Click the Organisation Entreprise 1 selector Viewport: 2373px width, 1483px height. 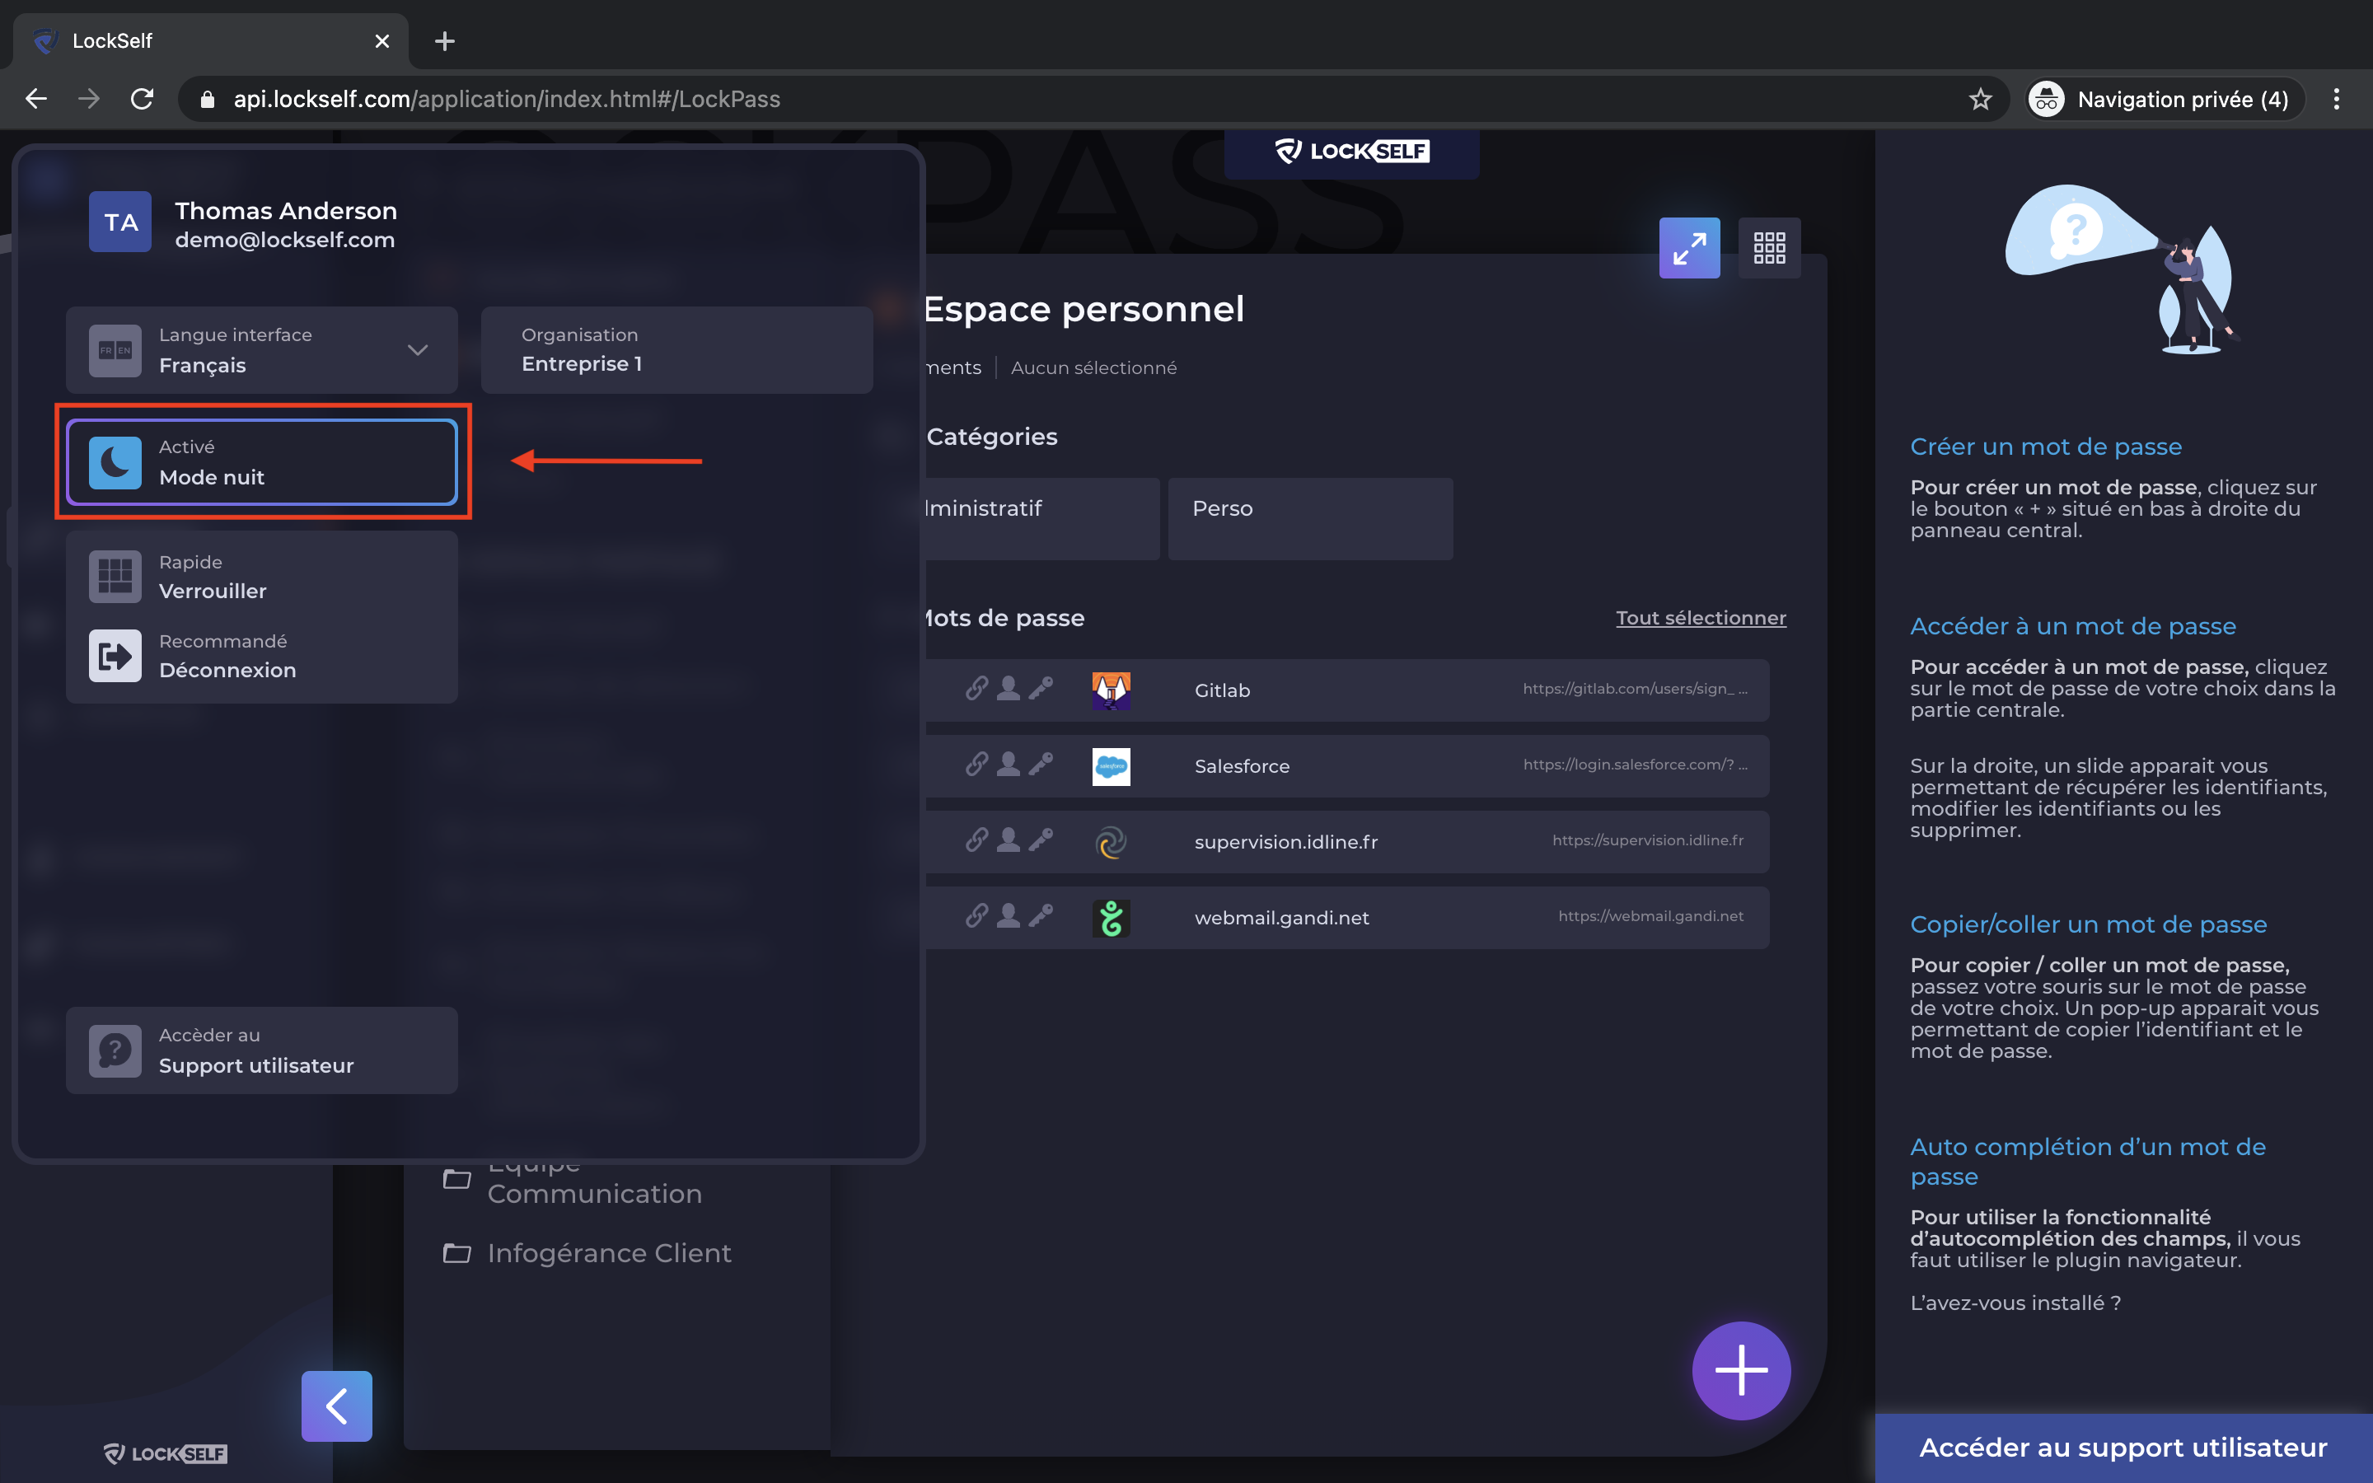(676, 350)
